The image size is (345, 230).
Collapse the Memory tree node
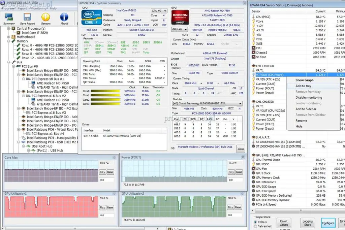[x=8, y=41]
